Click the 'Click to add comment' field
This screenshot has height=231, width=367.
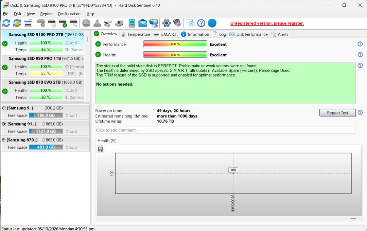point(225,130)
